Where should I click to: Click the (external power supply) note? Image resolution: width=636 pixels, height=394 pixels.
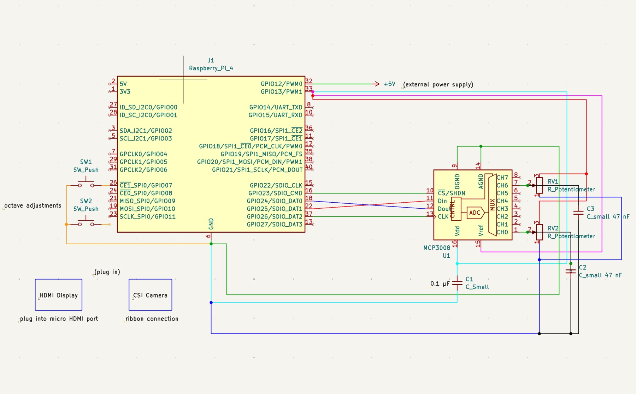pyautogui.click(x=438, y=84)
